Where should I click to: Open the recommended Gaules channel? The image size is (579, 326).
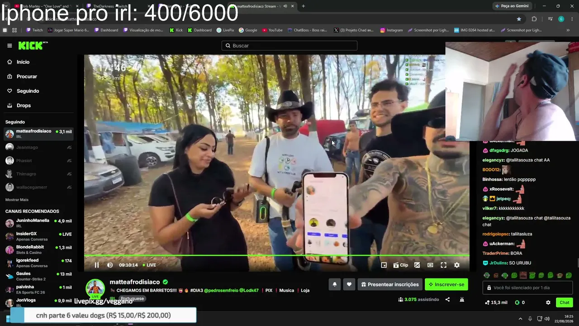pyautogui.click(x=38, y=276)
